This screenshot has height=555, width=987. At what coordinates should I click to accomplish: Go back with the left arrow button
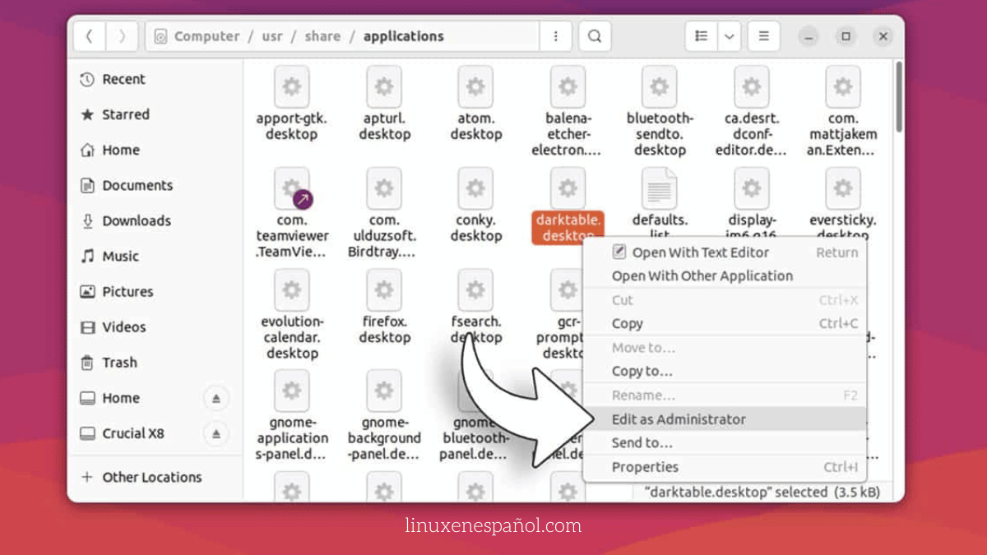coord(90,36)
